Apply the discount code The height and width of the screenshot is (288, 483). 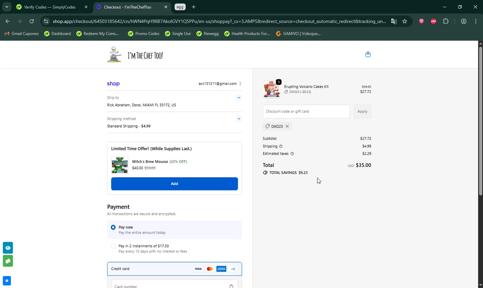pyautogui.click(x=362, y=112)
